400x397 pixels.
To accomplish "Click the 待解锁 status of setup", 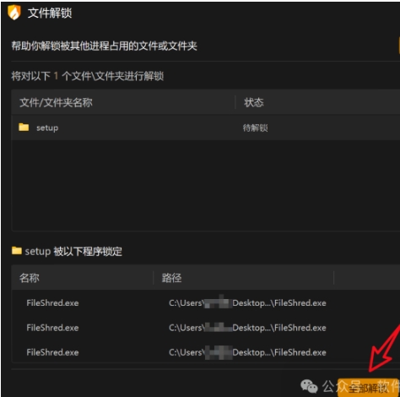I will pyautogui.click(x=255, y=128).
